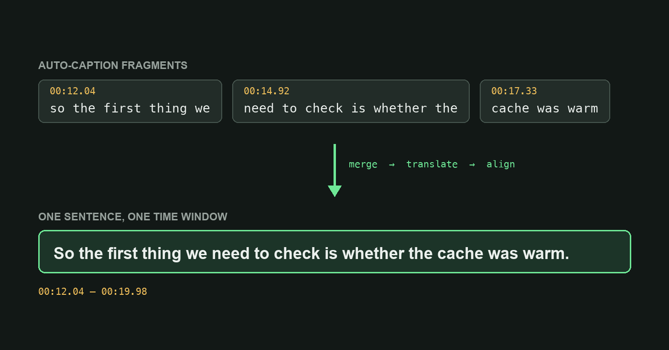
Task: Select the merged sentence starting "So the first thing"
Action: tap(312, 254)
